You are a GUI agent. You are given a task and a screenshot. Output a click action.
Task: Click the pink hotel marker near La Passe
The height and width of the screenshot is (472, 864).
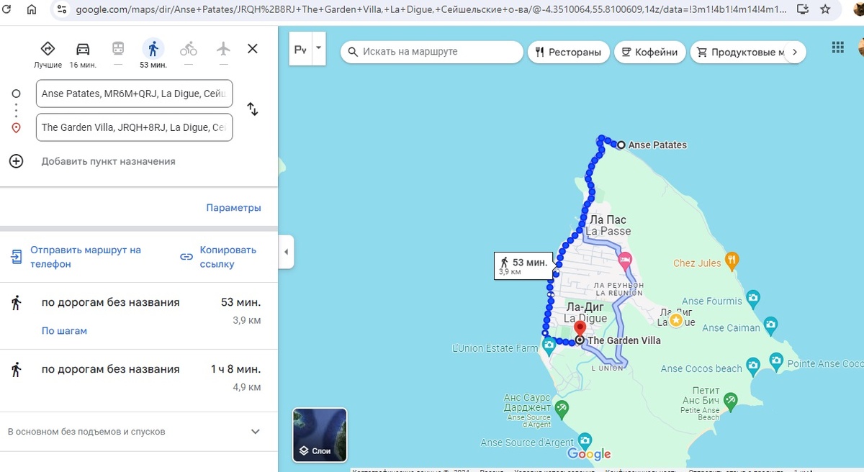pos(625,260)
